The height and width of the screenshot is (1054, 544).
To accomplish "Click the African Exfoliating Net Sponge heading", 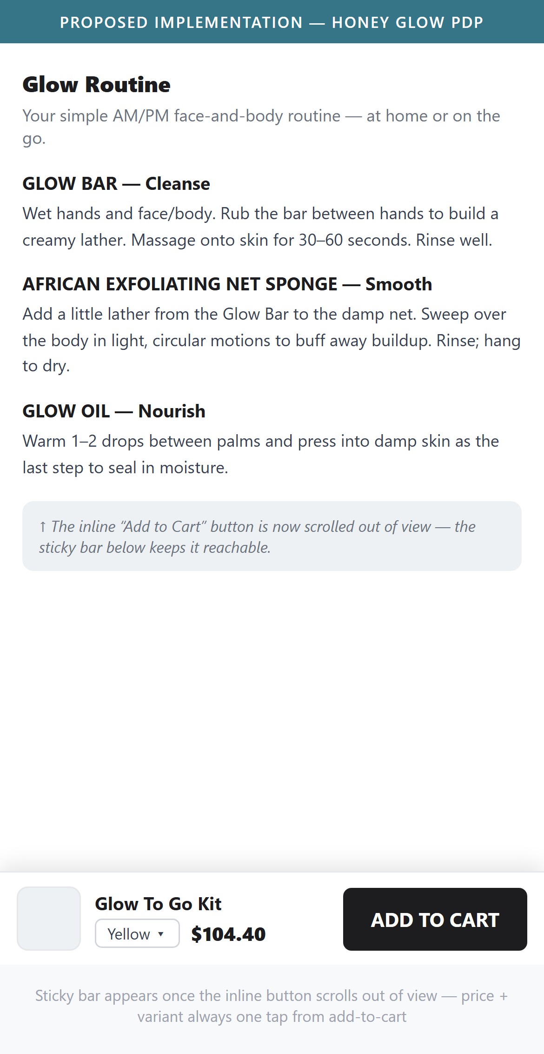I will [x=227, y=284].
